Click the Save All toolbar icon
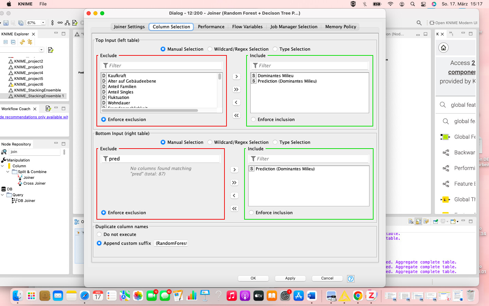 [x=21, y=23]
